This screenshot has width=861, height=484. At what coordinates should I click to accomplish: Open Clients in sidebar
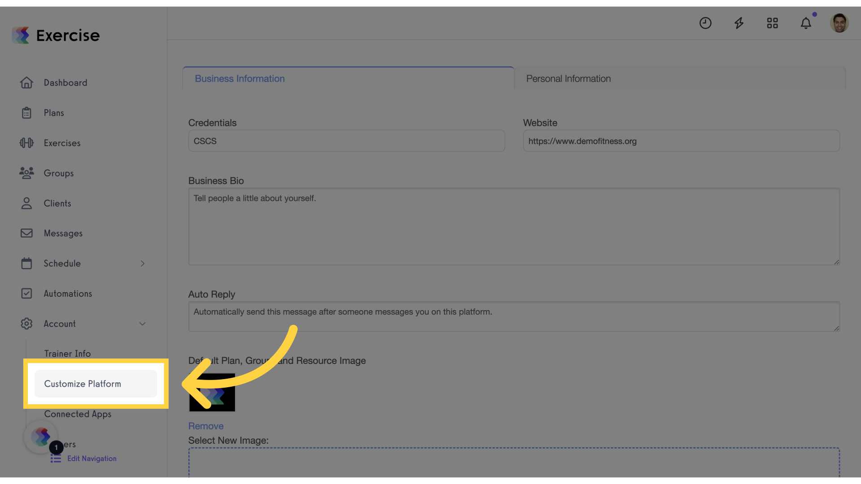(x=57, y=203)
